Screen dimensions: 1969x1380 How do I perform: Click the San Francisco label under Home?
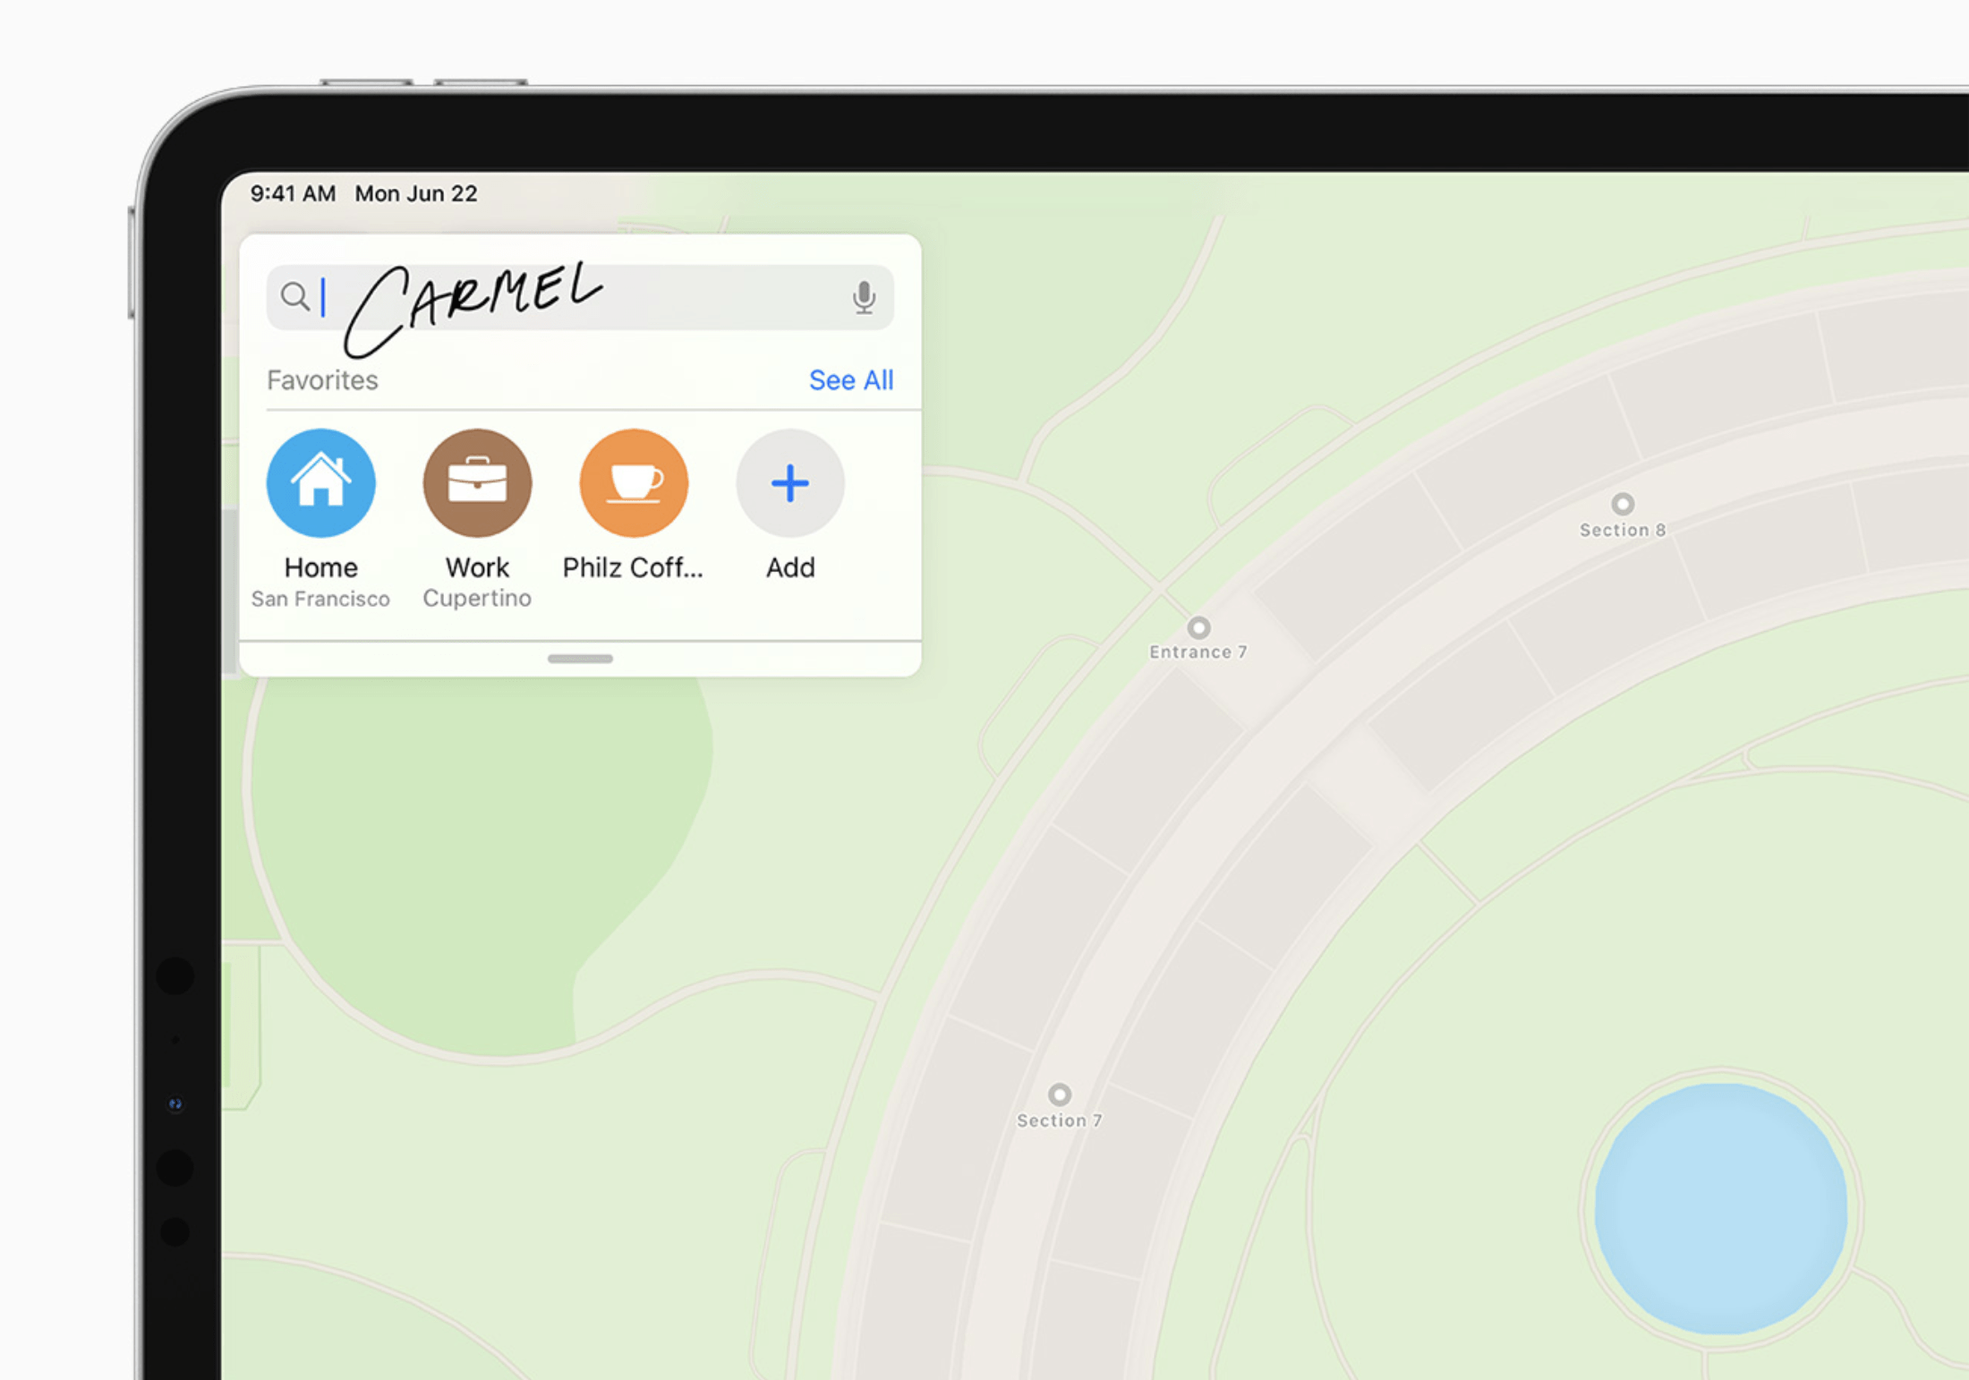tap(320, 599)
